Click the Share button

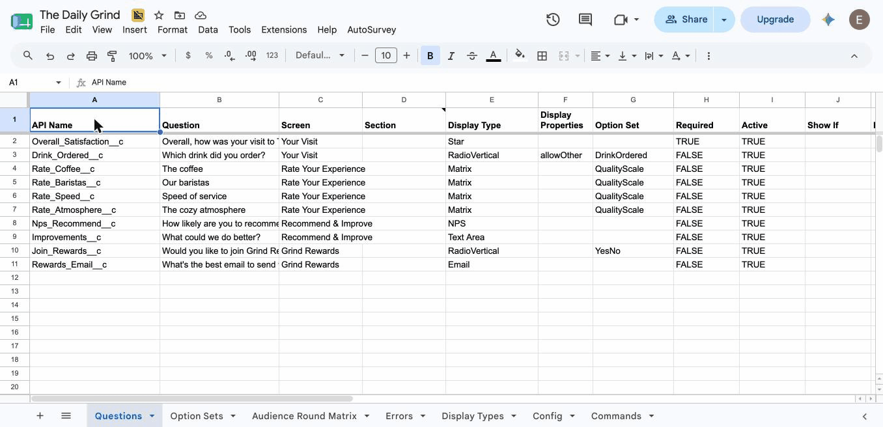tap(685, 20)
